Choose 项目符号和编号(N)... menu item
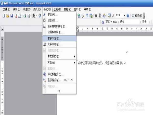Screen dimensions: 153x115 pos(59,26)
